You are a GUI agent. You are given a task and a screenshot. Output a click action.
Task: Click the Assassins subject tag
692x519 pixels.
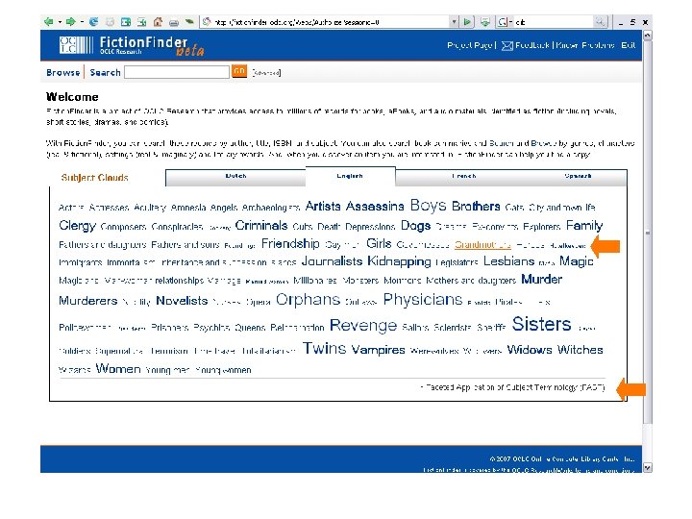tap(375, 206)
